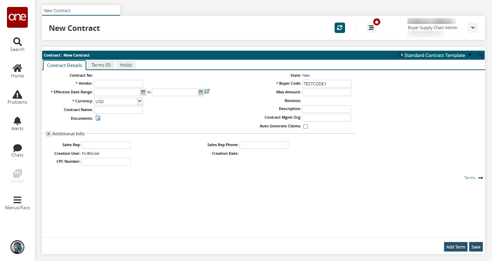Expand the user account dropdown chevron
The image size is (492, 261).
point(473,28)
